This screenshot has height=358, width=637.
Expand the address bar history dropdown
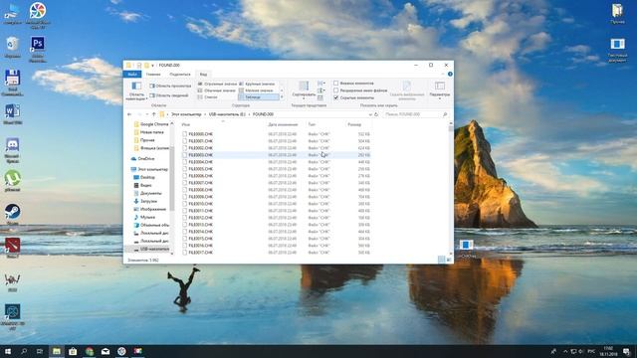click(x=370, y=114)
